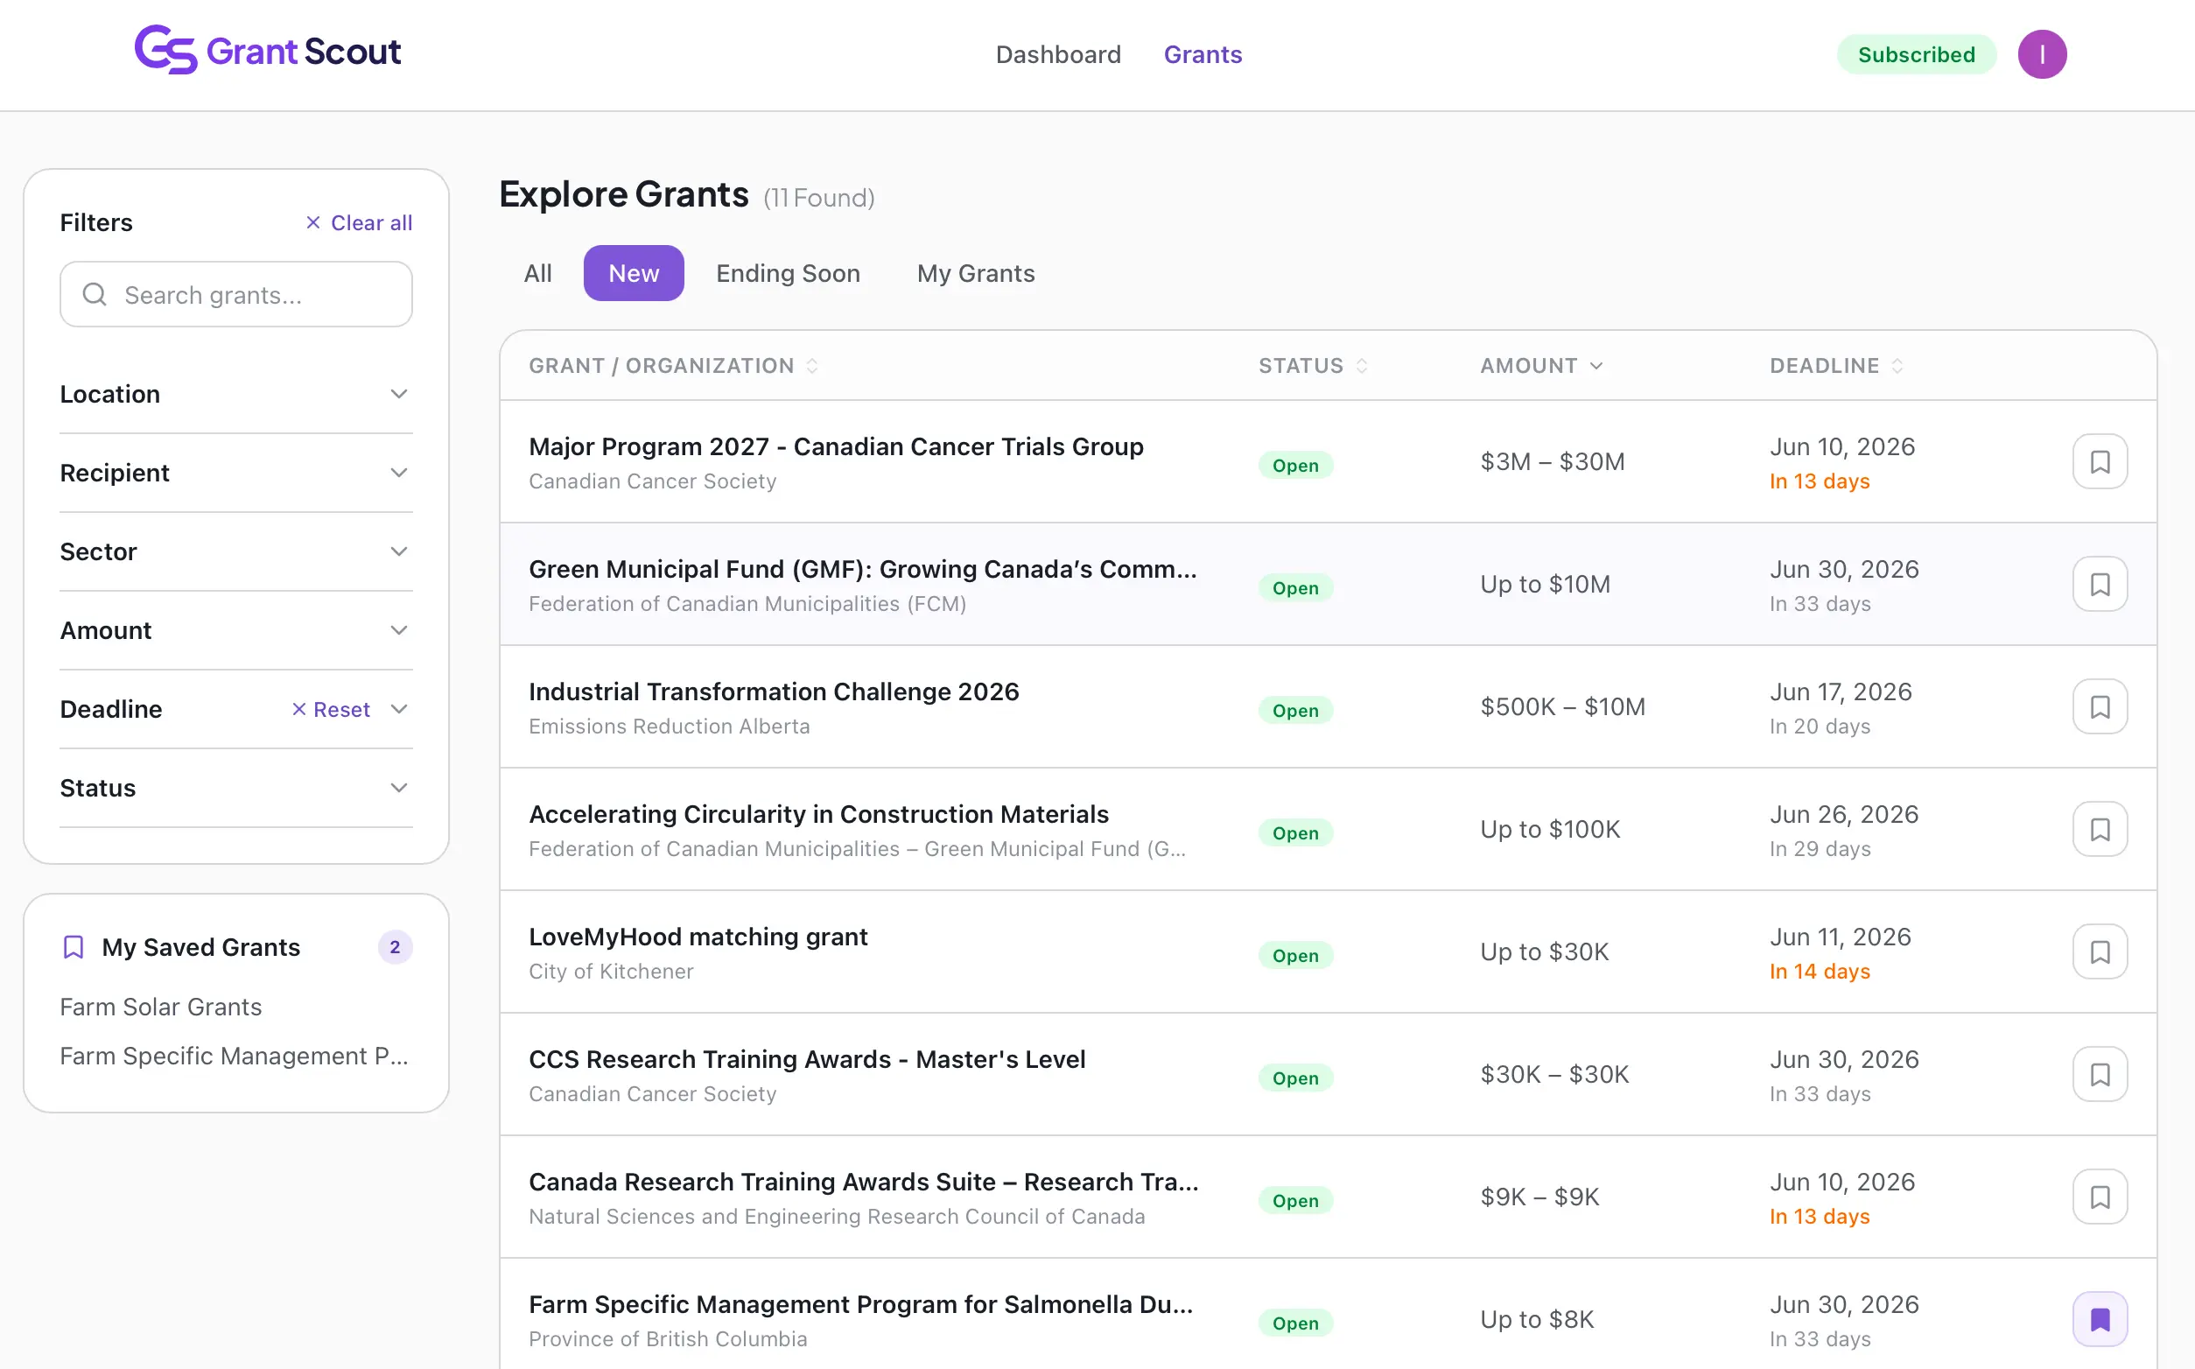Sort by Grant / Organization column
This screenshot has width=2195, height=1369.
point(673,366)
